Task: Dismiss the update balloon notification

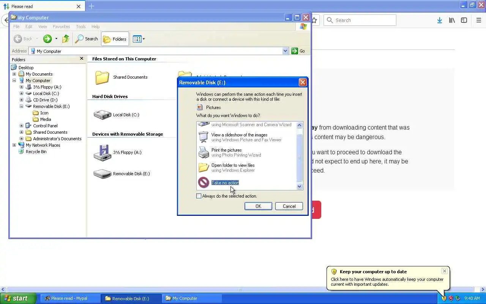Action: coord(444,271)
